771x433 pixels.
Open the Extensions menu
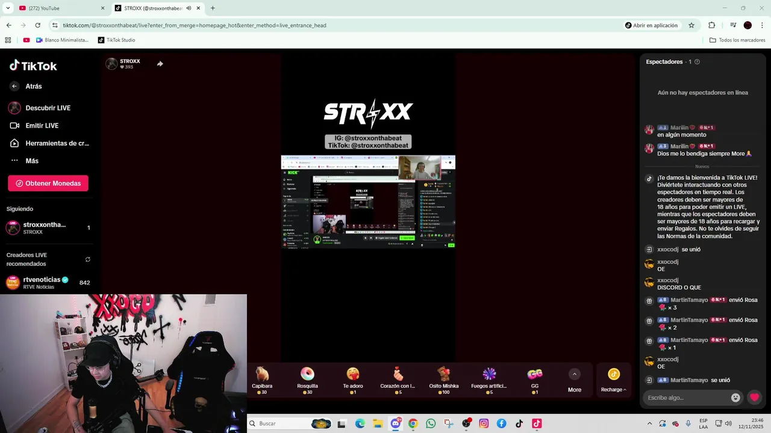pos(711,25)
